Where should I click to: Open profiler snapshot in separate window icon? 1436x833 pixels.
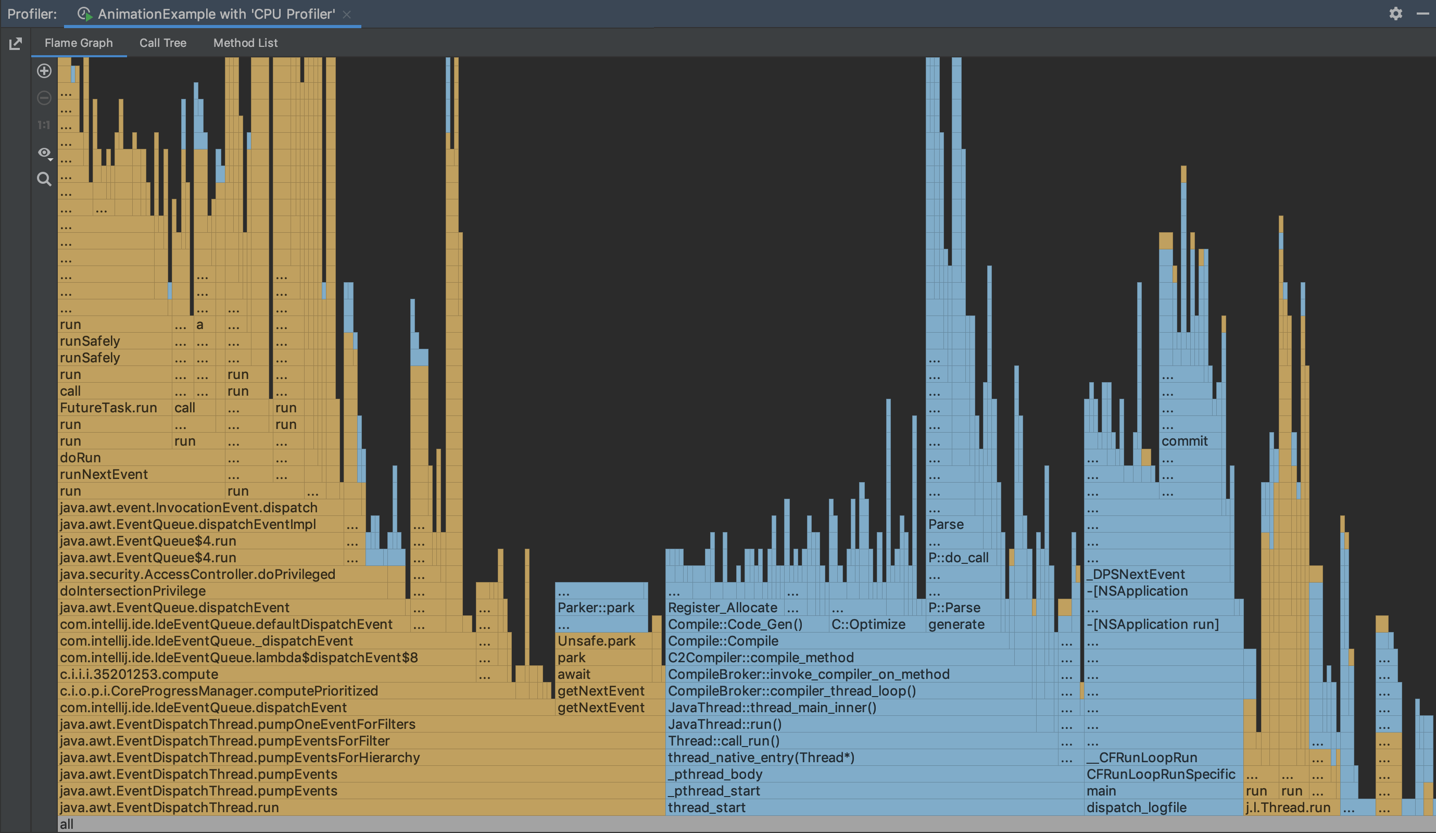click(x=16, y=43)
